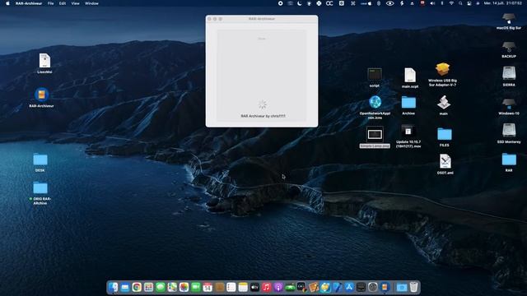Open the Downloads folder stack in Dock

[401, 287]
